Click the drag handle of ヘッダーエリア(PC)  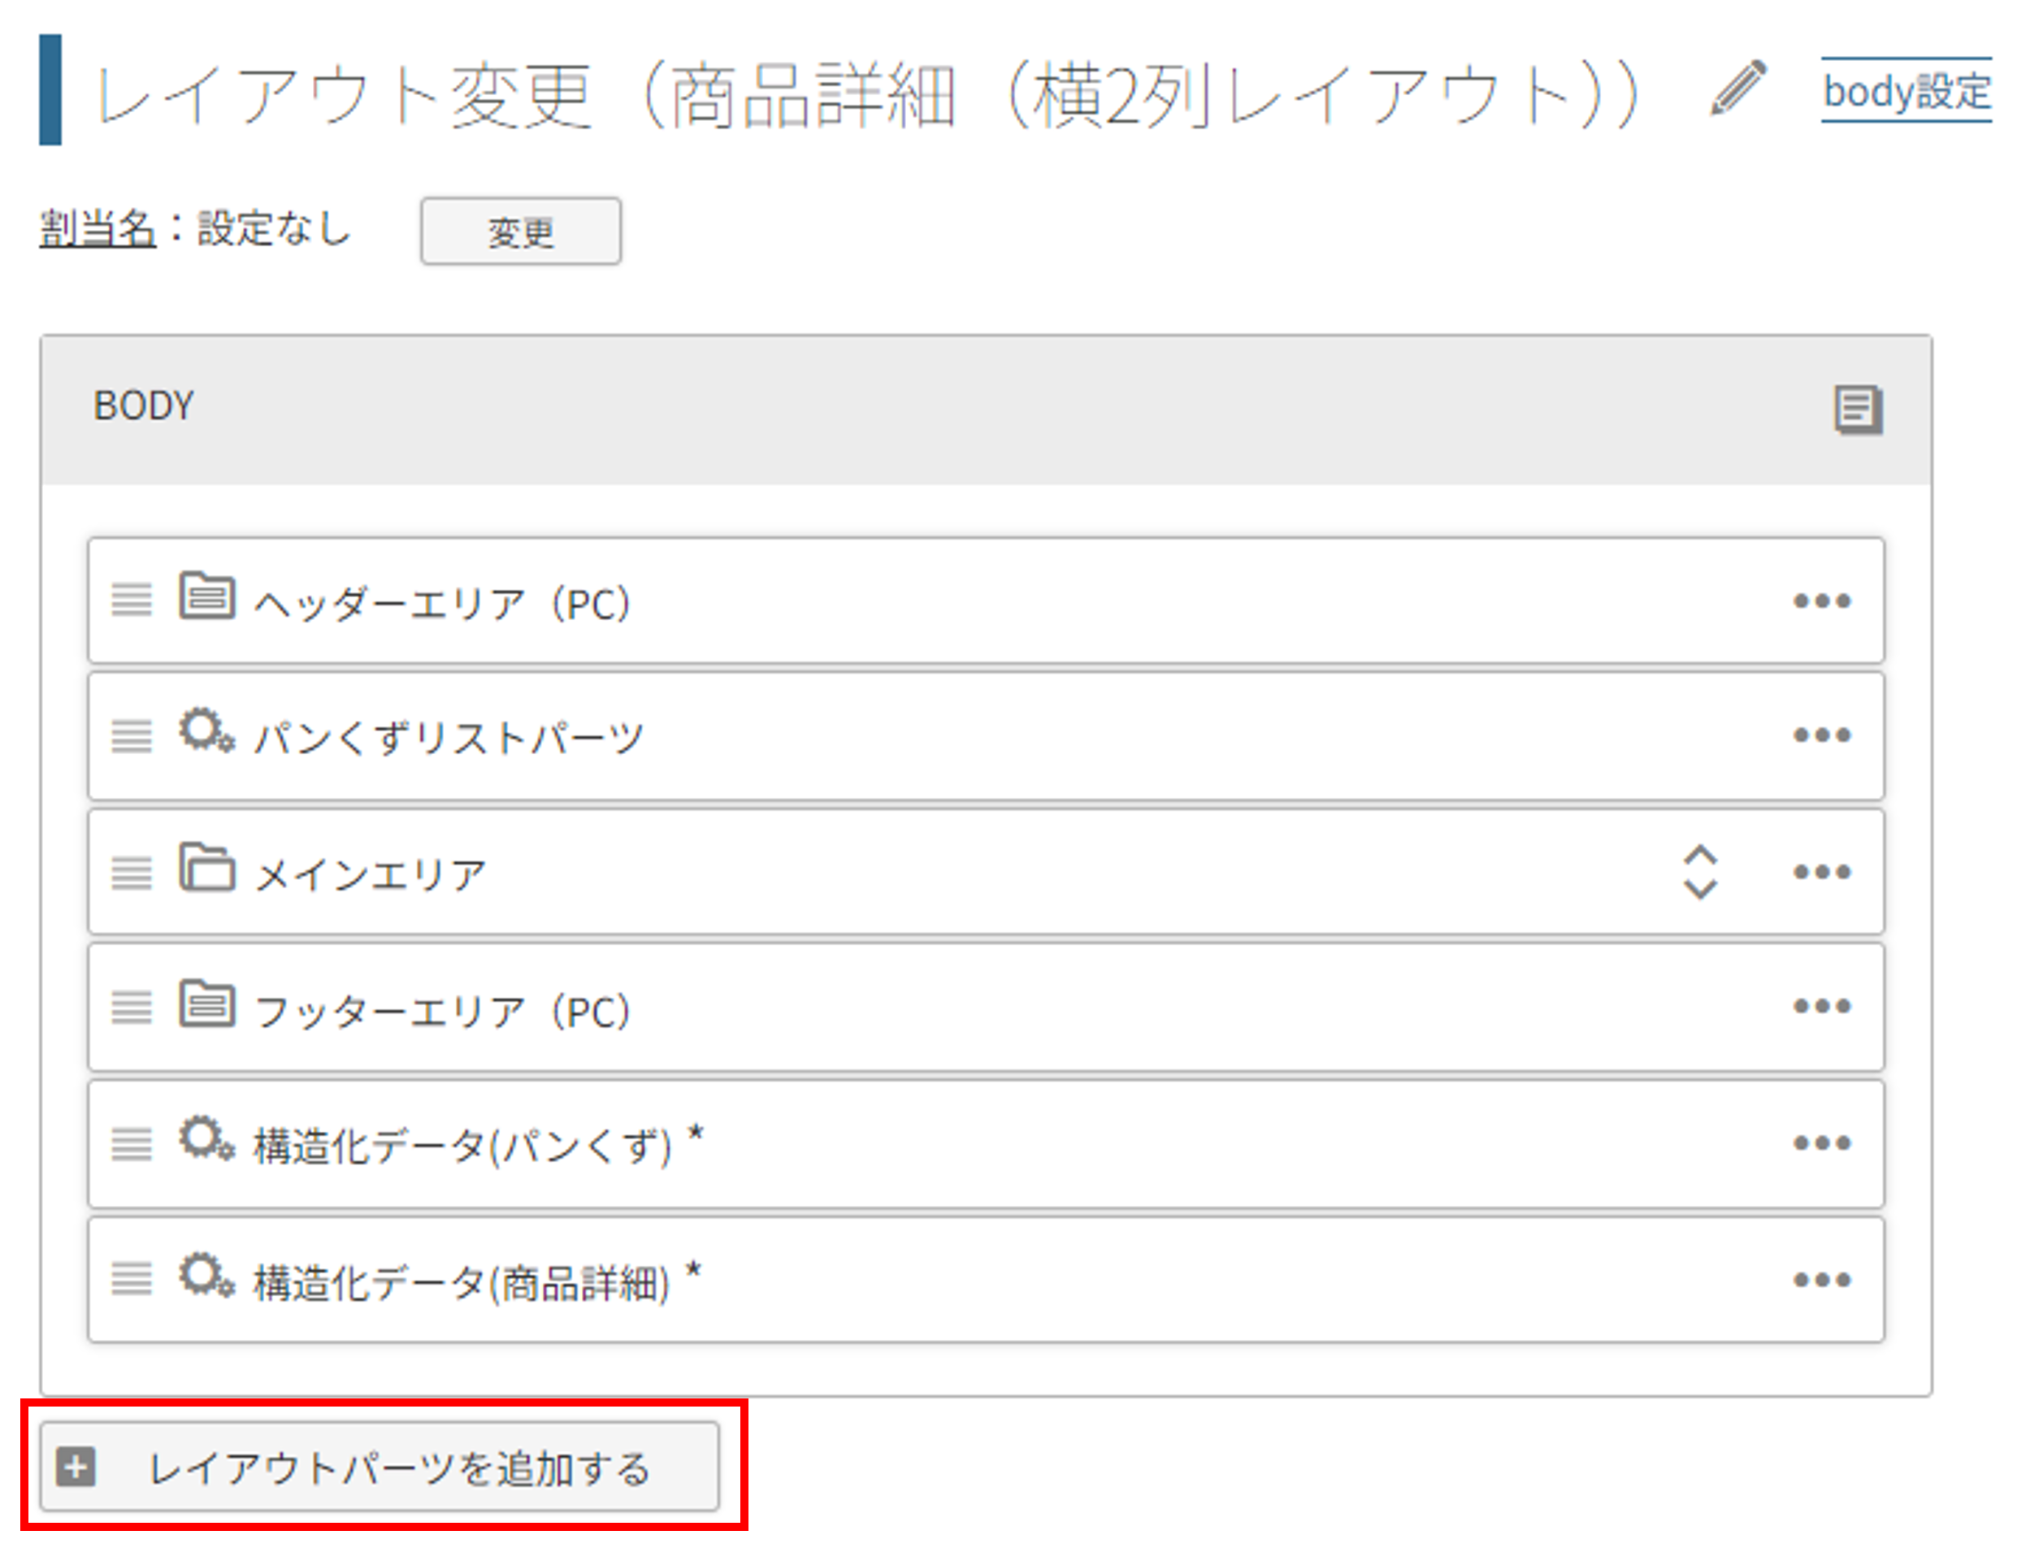(x=131, y=600)
